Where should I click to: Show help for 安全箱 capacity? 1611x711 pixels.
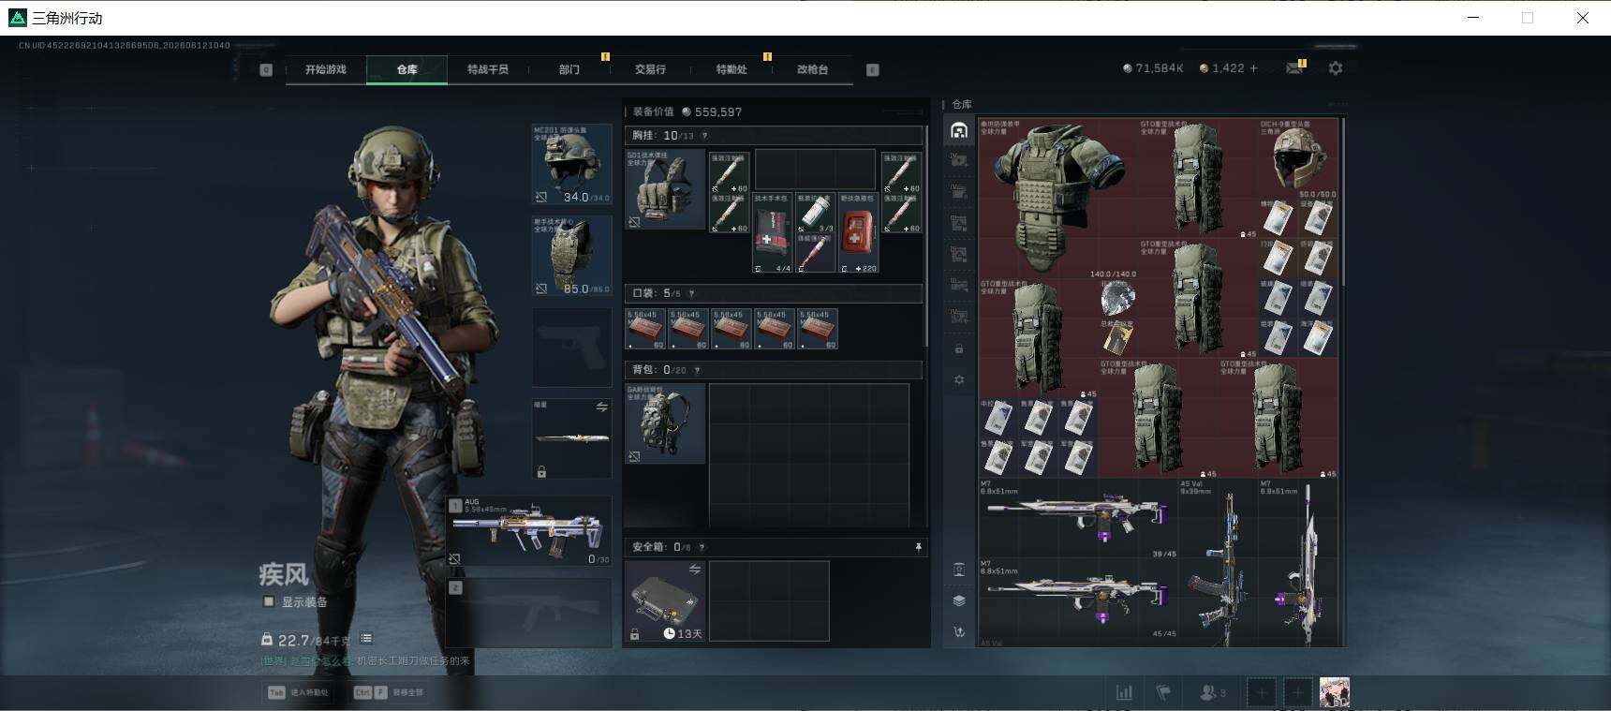pyautogui.click(x=702, y=547)
